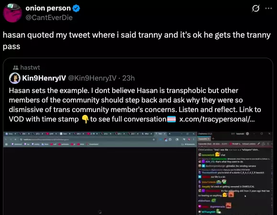Open the @Kin9HenryIV handle
The height and width of the screenshot is (215, 277).
(x=92, y=78)
